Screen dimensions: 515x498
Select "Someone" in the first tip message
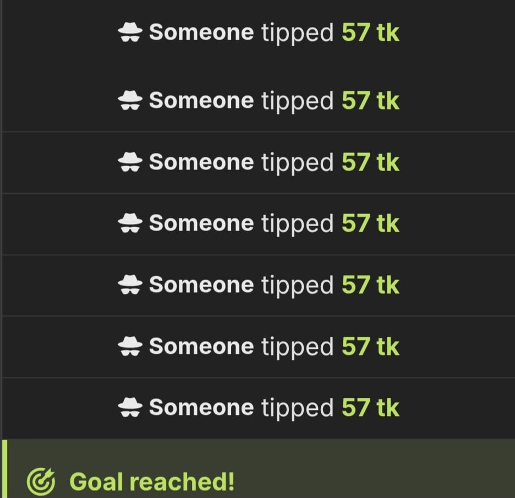coord(201,33)
